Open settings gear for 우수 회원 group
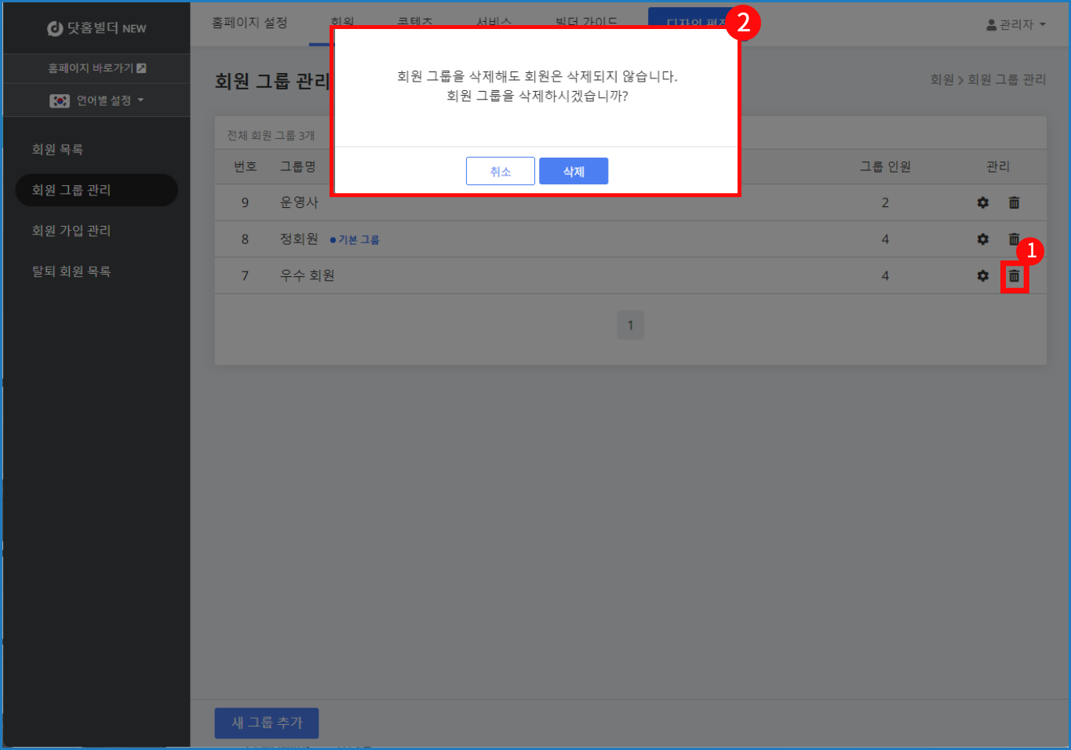1071x750 pixels. coord(982,276)
